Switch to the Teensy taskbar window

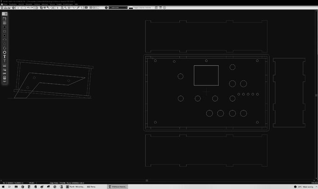[91, 187]
